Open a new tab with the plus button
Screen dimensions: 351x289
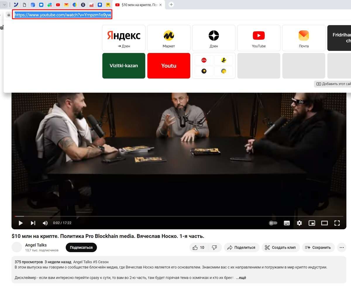tap(171, 5)
